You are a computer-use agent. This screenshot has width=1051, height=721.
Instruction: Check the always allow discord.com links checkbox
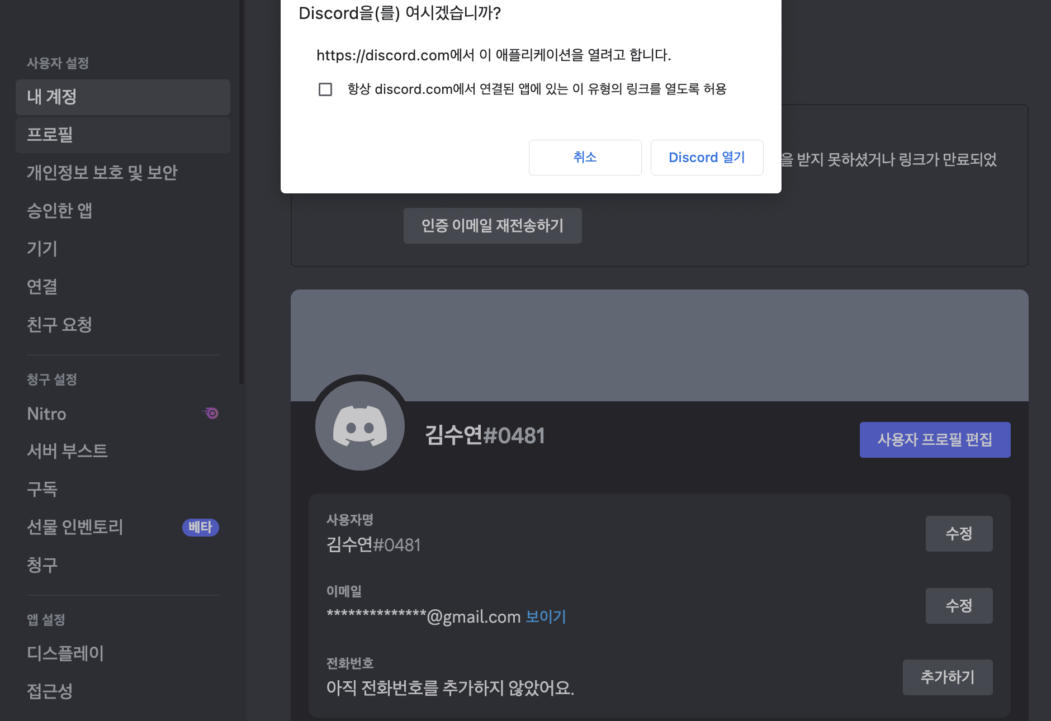pyautogui.click(x=325, y=89)
